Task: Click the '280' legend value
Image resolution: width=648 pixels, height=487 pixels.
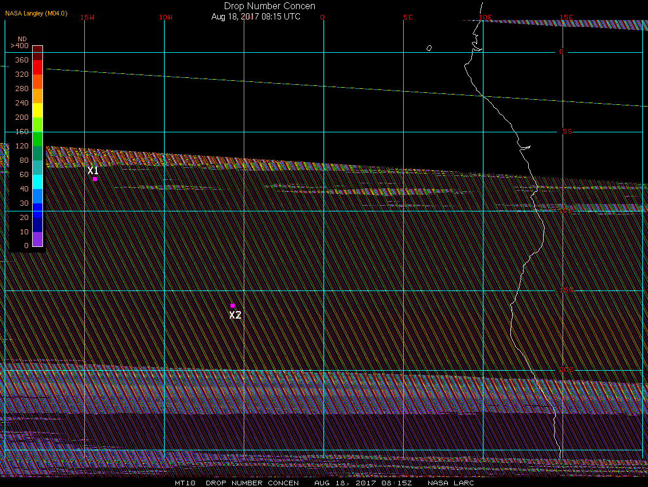Action: pyautogui.click(x=22, y=89)
